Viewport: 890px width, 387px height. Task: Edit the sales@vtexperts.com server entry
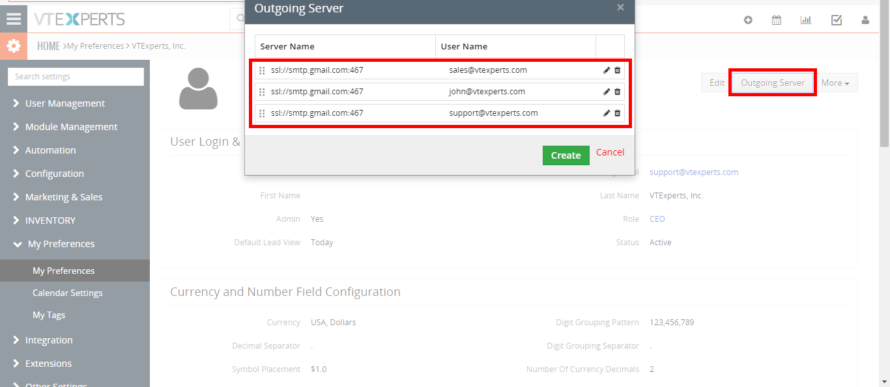[x=607, y=70]
